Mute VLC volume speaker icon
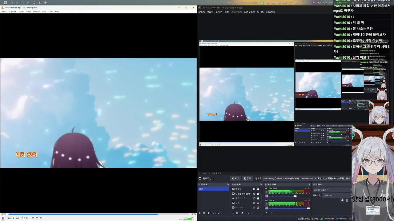The height and width of the screenshot is (221, 394). click(181, 219)
